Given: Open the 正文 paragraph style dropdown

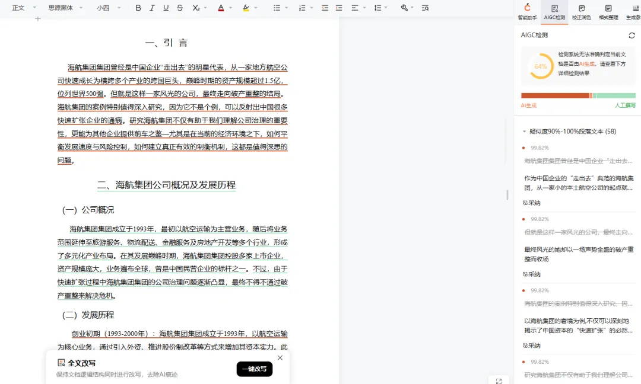Looking at the screenshot, I should click(x=24, y=8).
